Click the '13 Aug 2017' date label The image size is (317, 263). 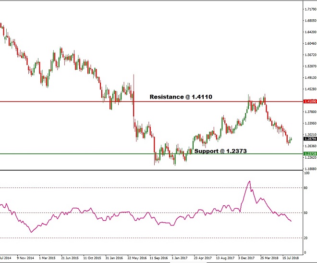pos(225,258)
